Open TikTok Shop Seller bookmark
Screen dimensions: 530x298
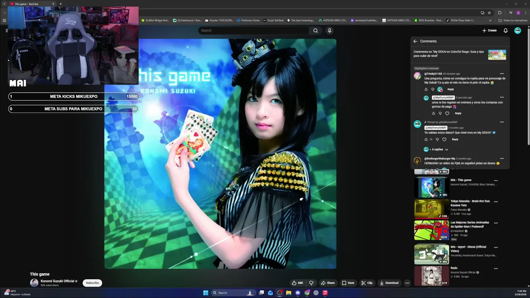coord(460,20)
